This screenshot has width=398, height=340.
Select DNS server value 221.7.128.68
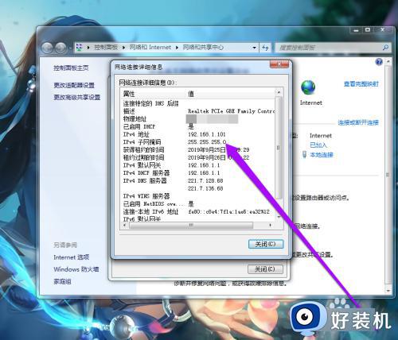pos(205,180)
